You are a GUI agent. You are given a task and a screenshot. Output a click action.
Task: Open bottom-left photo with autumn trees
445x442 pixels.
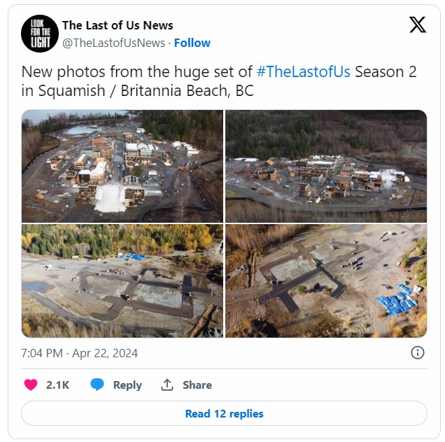(122, 281)
